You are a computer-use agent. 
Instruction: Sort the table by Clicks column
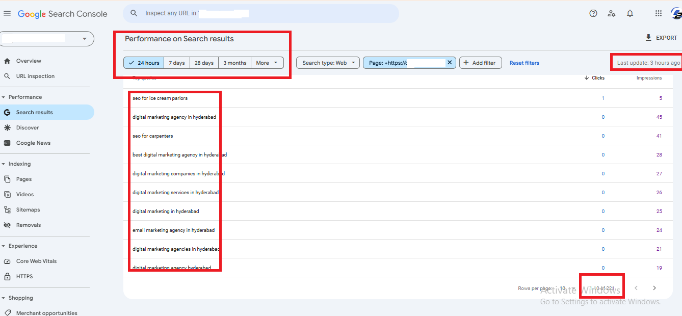point(594,78)
